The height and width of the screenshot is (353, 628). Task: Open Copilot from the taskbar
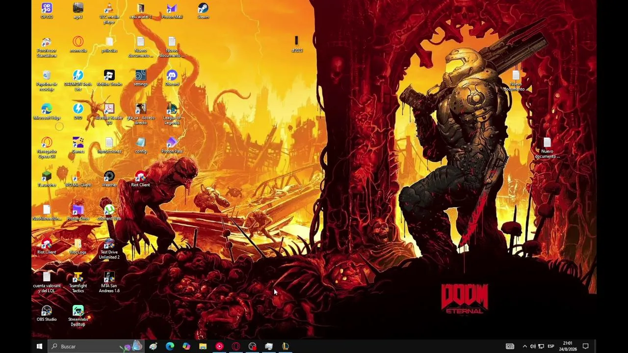[186, 346]
